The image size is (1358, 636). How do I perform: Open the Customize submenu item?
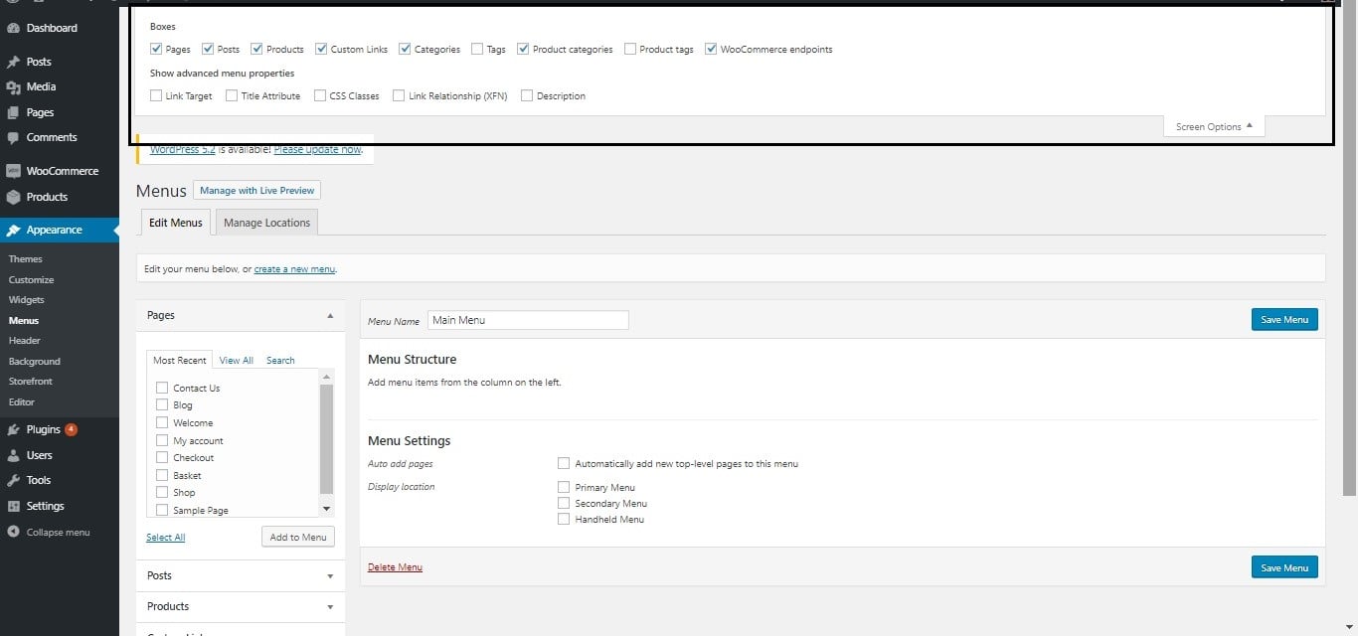[32, 280]
